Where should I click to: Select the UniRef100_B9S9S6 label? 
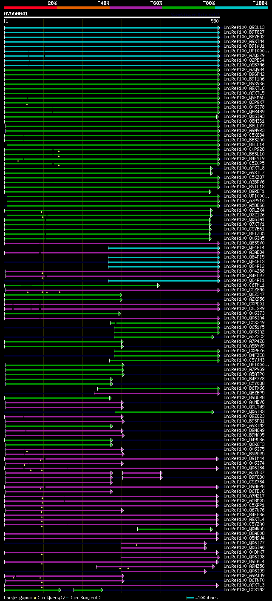click(x=244, y=83)
